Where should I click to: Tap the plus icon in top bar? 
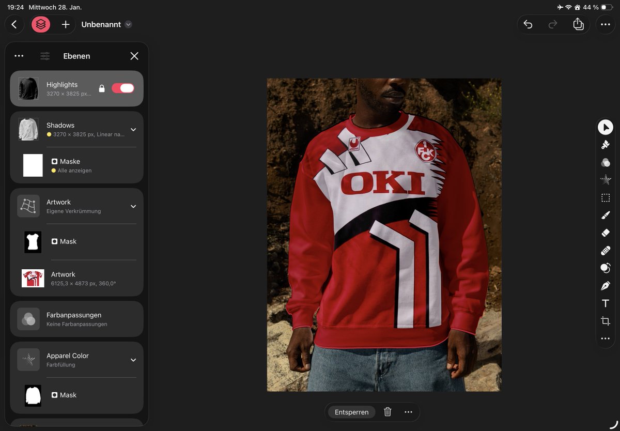[66, 24]
